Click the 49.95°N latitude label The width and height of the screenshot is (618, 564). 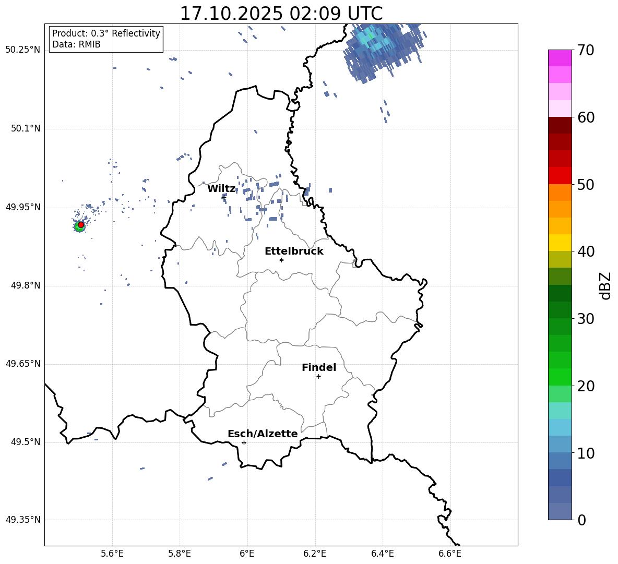click(x=23, y=207)
